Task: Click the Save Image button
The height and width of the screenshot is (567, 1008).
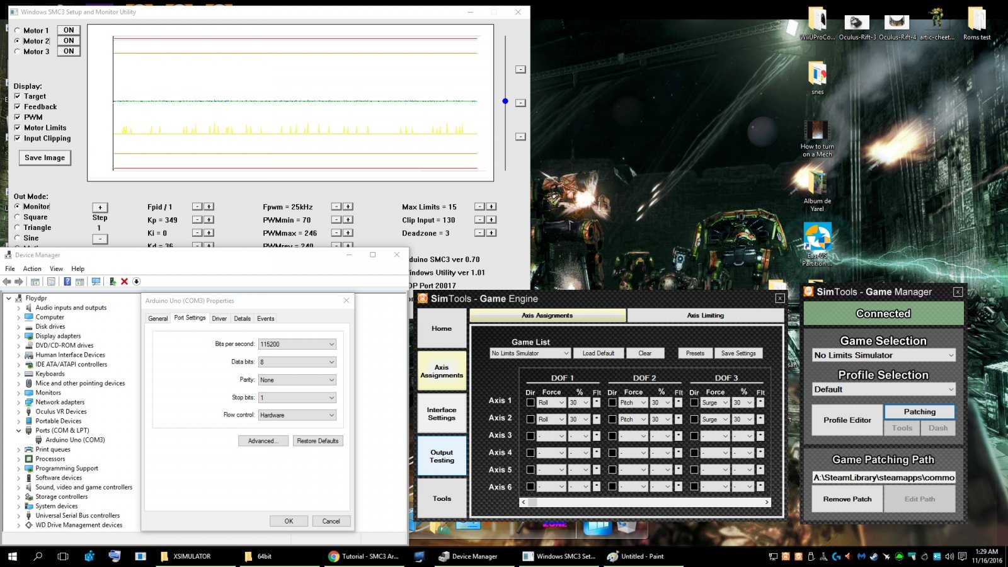Action: pos(45,157)
